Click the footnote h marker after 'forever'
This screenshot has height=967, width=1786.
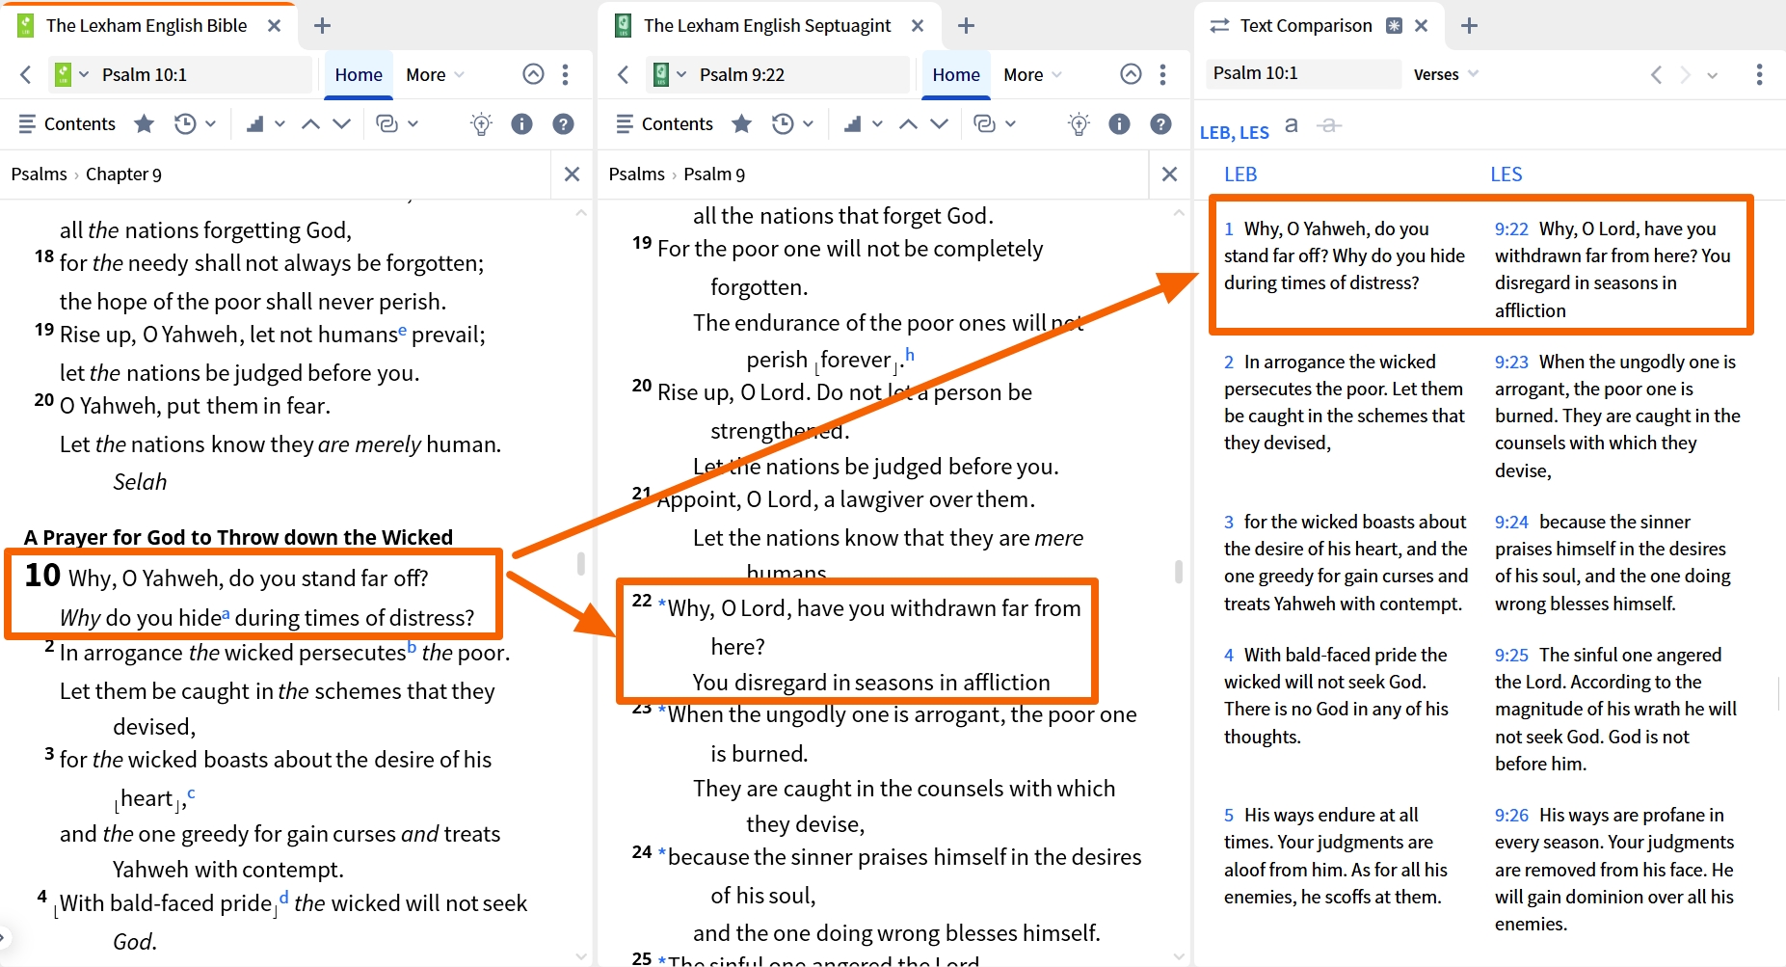(x=910, y=354)
